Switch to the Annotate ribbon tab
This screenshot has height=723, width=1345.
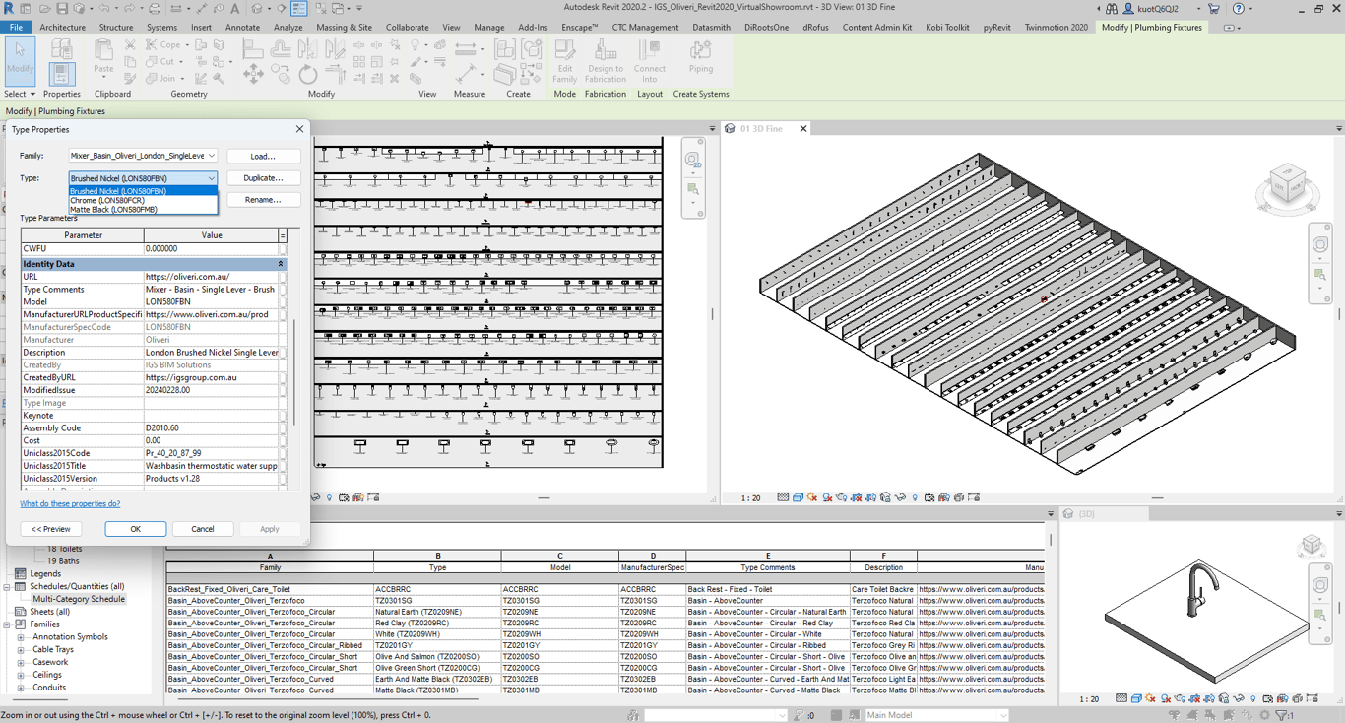242,28
